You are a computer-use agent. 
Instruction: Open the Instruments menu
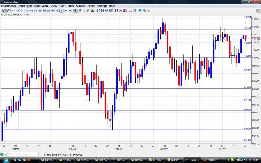[8, 6]
